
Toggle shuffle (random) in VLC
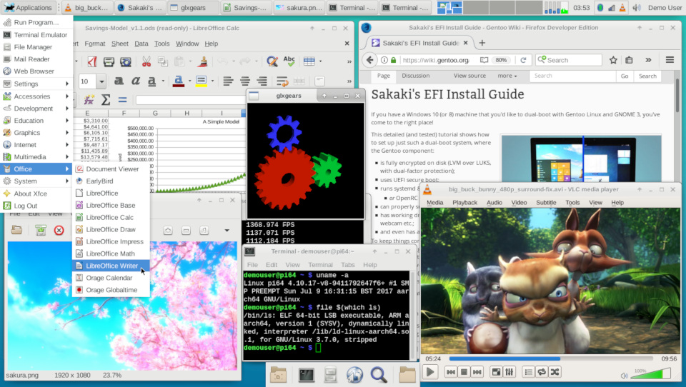[555, 372]
